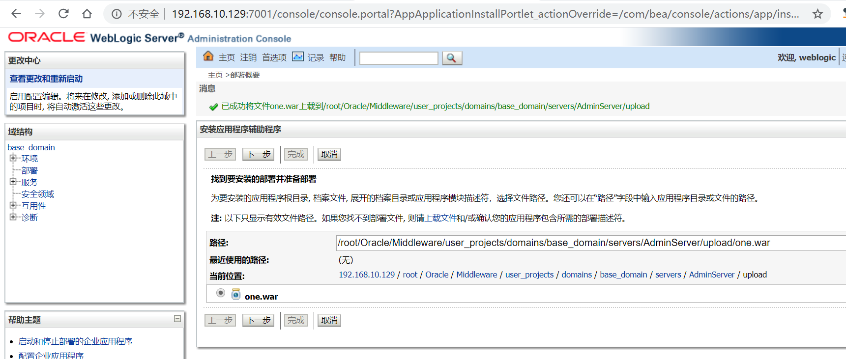Bookmark this page with the star icon
Image resolution: width=846 pixels, height=359 pixels.
coord(817,14)
